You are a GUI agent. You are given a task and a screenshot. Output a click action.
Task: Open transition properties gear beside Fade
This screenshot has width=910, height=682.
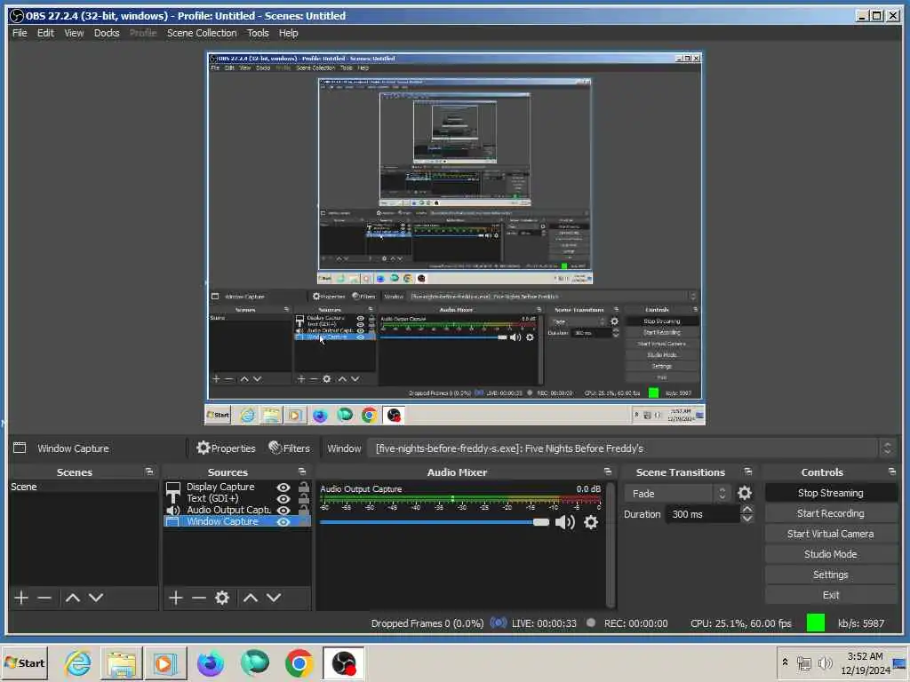pos(745,493)
